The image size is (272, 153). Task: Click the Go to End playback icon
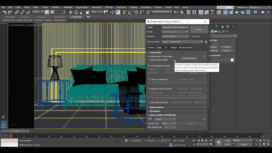tap(210, 140)
